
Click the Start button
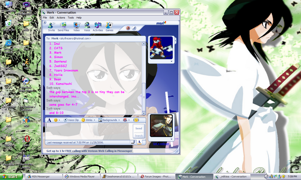click(x=11, y=176)
